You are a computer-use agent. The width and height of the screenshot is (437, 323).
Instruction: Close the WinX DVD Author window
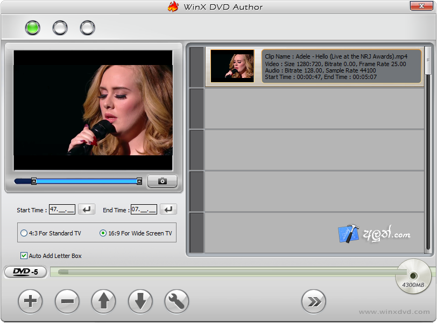point(421,6)
